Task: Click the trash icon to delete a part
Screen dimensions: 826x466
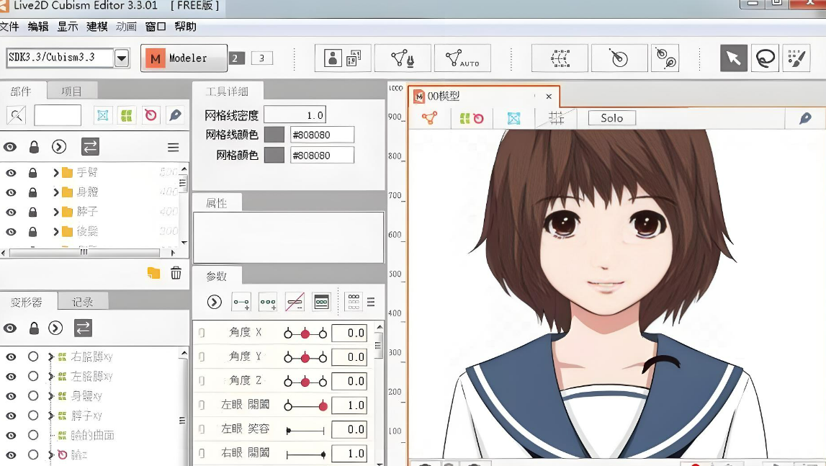Action: (176, 272)
